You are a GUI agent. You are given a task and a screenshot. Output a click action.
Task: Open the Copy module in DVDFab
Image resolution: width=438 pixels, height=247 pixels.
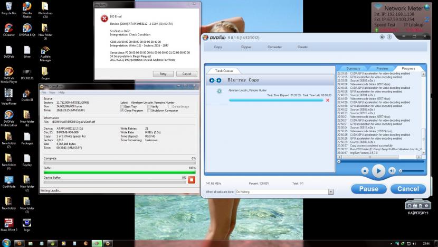tap(218, 47)
